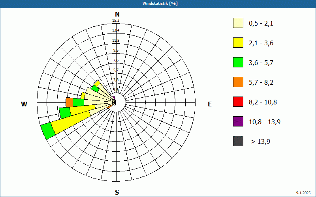This screenshot has width=316, height=197.
Task: Click the S compass label
Action: pyautogui.click(x=117, y=193)
